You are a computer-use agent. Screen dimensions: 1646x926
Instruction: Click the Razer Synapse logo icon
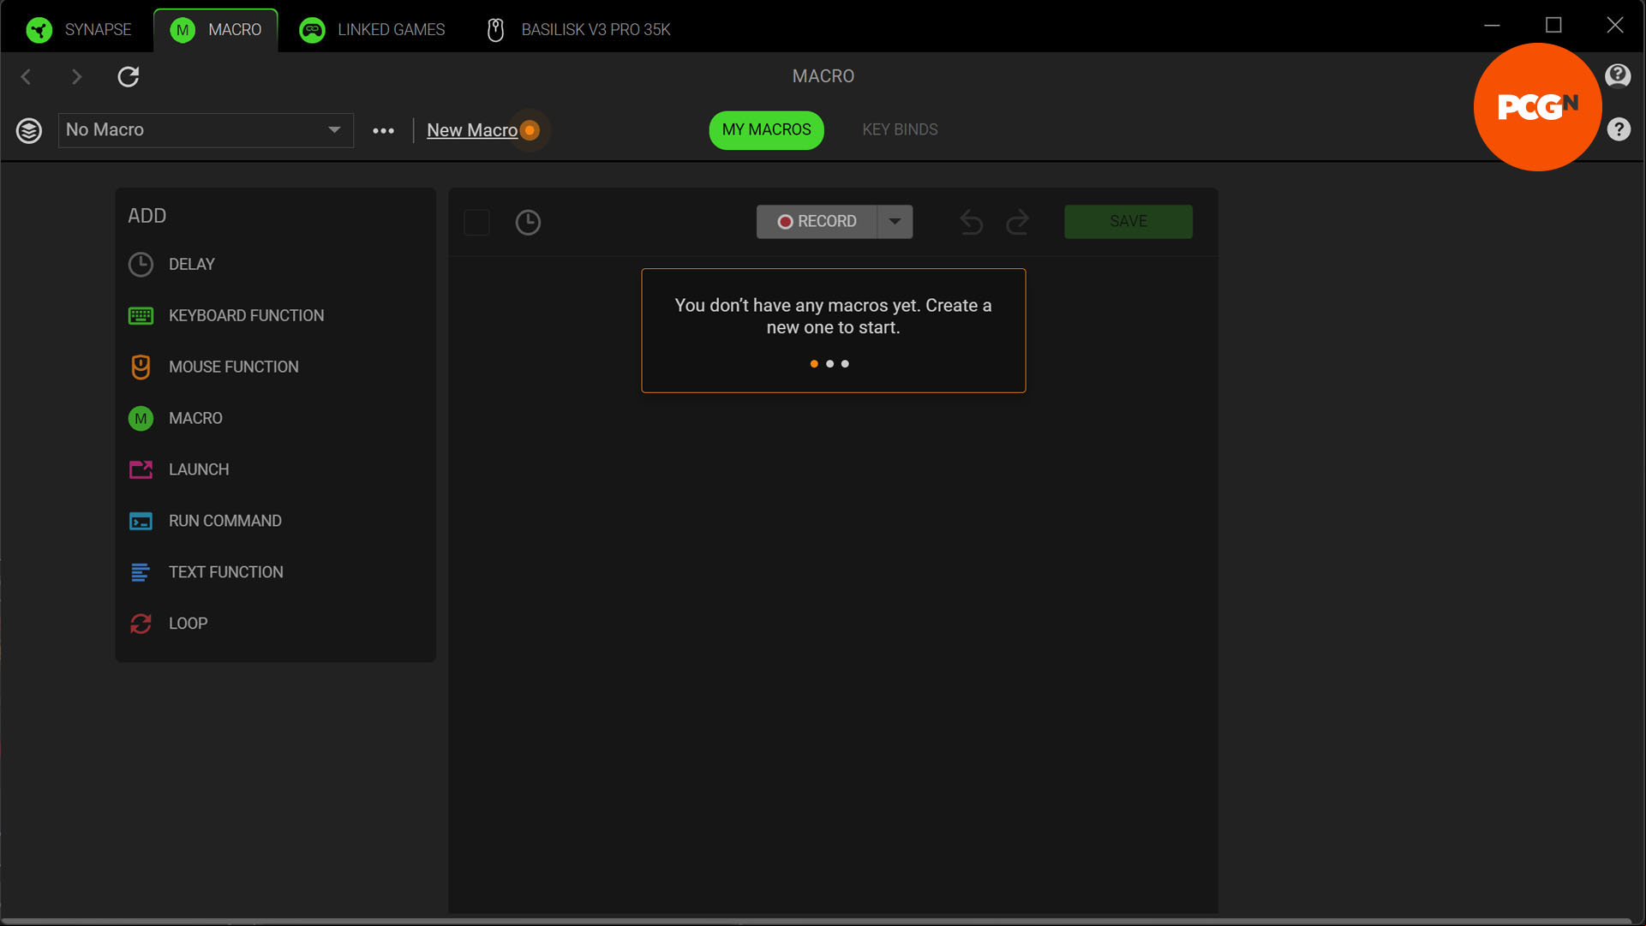pos(39,30)
